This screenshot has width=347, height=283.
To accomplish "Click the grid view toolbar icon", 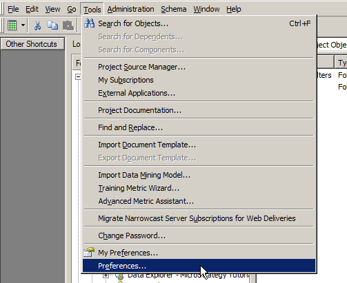I will coord(12,25).
